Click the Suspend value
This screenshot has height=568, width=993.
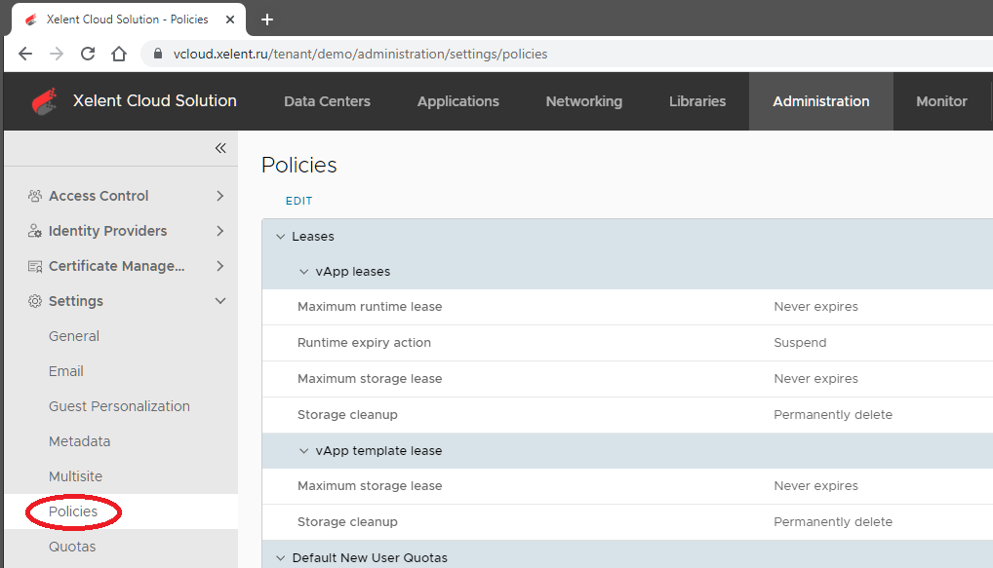click(x=800, y=342)
